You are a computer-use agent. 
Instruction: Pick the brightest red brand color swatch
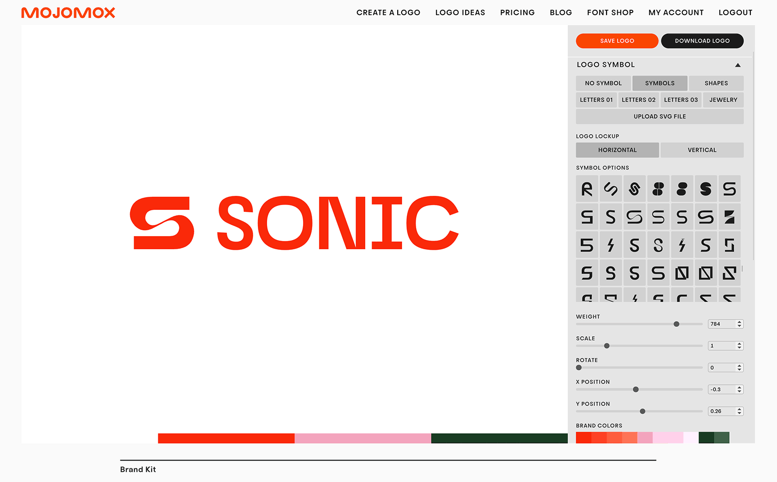tap(583, 437)
